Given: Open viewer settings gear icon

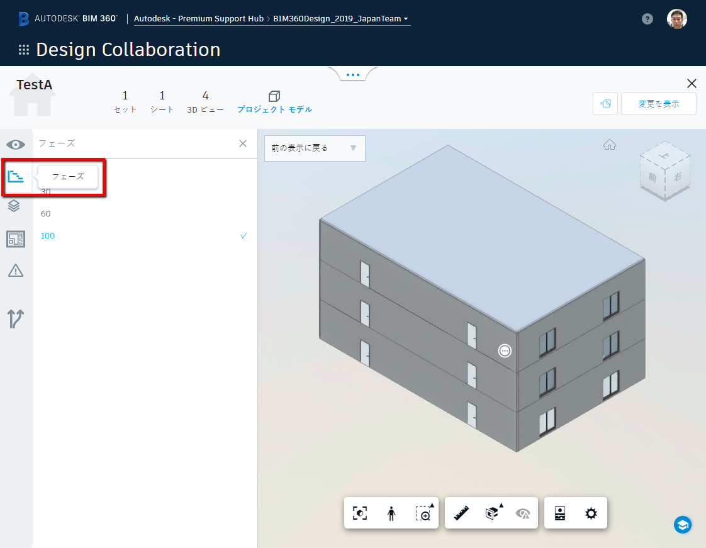Looking at the screenshot, I should pyautogui.click(x=591, y=513).
